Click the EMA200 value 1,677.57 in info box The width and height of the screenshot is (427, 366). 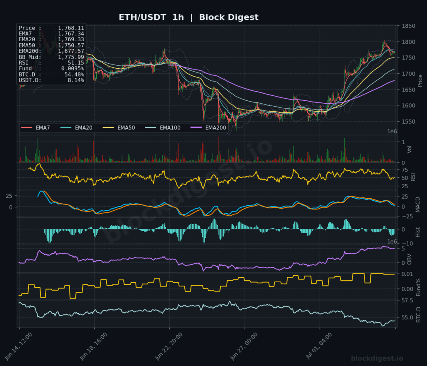coord(71,51)
